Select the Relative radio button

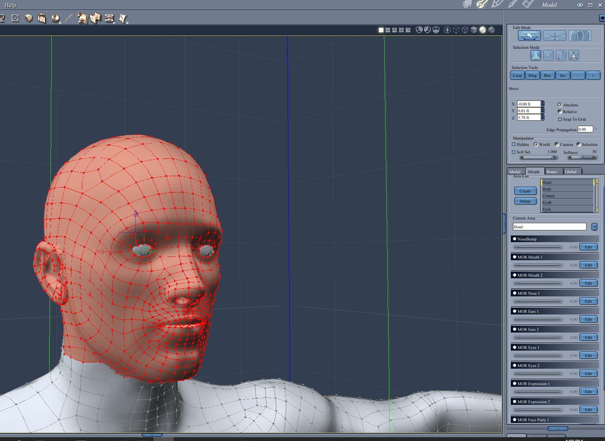[x=560, y=111]
